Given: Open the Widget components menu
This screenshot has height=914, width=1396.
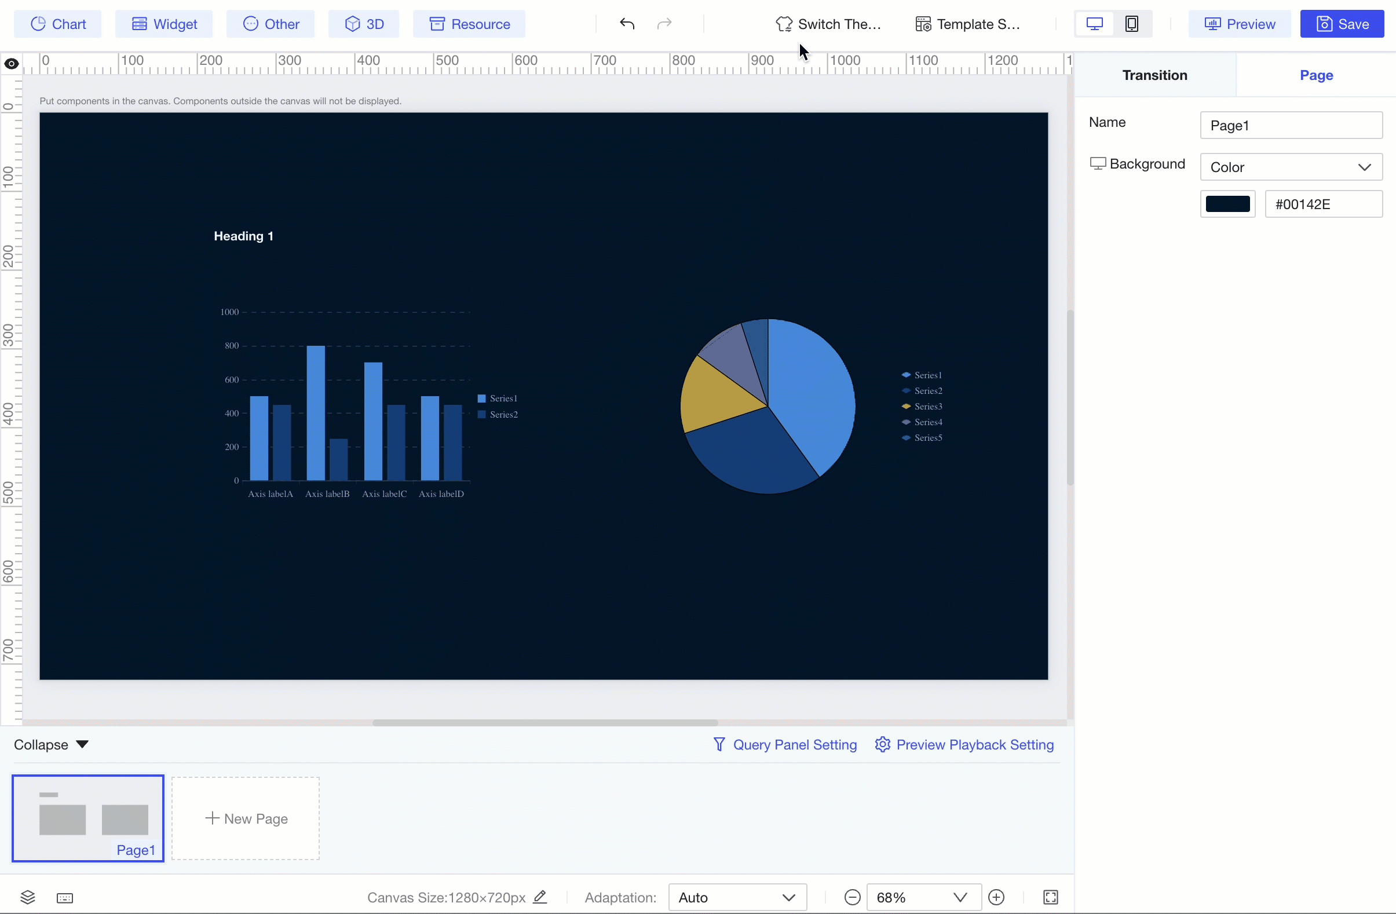Looking at the screenshot, I should tap(164, 24).
